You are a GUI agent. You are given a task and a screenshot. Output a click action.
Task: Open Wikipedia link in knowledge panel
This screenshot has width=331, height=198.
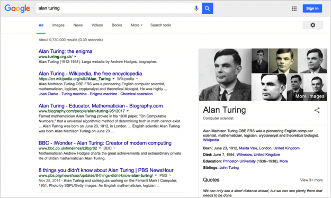pos(211,140)
